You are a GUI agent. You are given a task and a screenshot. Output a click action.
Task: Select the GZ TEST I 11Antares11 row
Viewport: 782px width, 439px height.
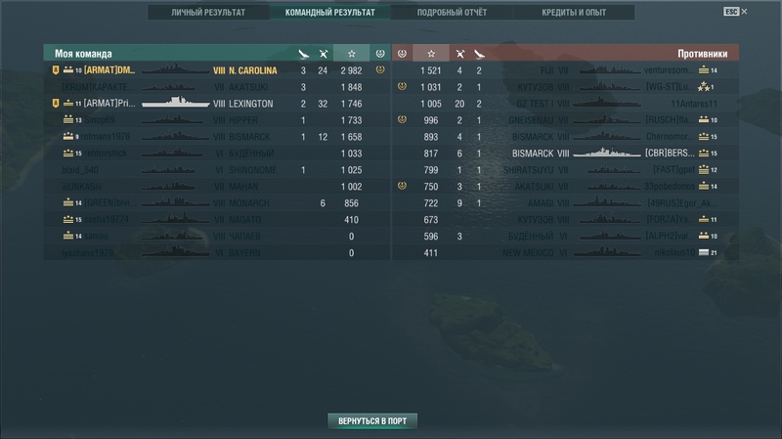pyautogui.click(x=566, y=104)
